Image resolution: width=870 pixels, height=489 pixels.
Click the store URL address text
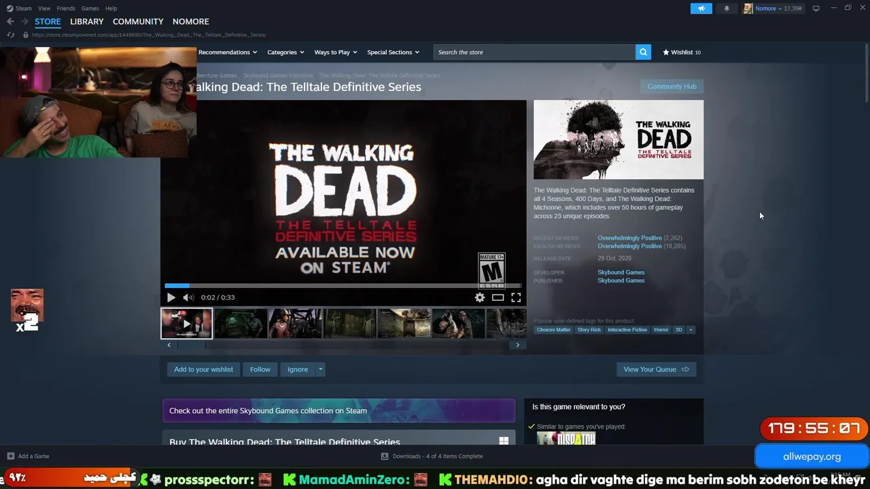149,35
